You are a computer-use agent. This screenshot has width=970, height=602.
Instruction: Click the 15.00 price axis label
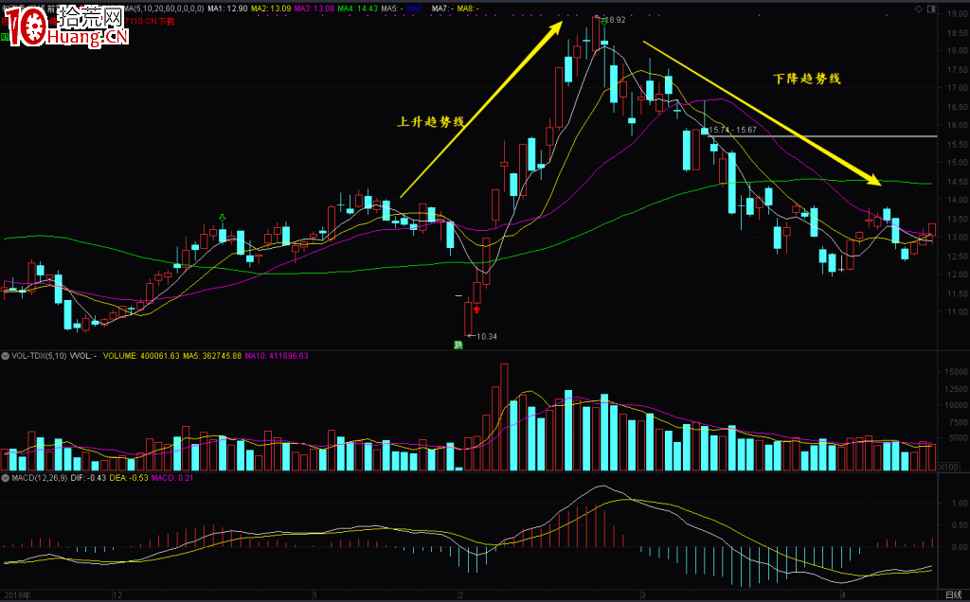957,163
